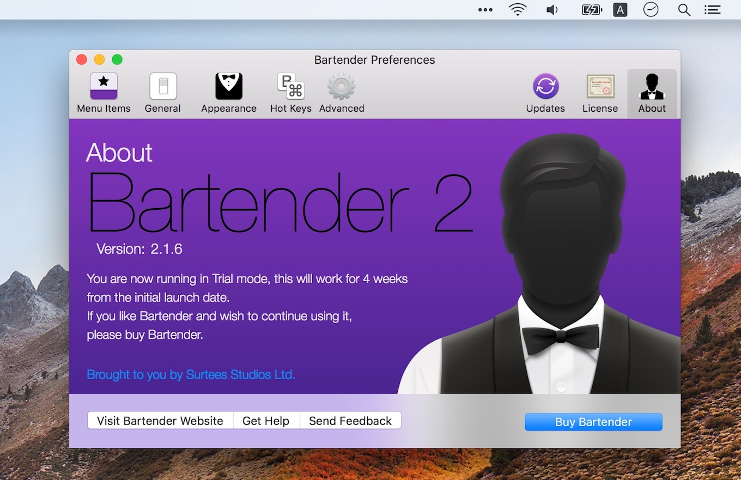Open the Notification Center list icon
The image size is (741, 480).
pyautogui.click(x=712, y=10)
